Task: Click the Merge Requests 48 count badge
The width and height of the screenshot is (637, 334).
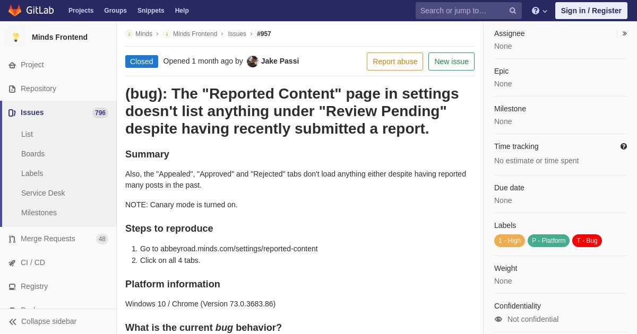Action: (x=102, y=239)
